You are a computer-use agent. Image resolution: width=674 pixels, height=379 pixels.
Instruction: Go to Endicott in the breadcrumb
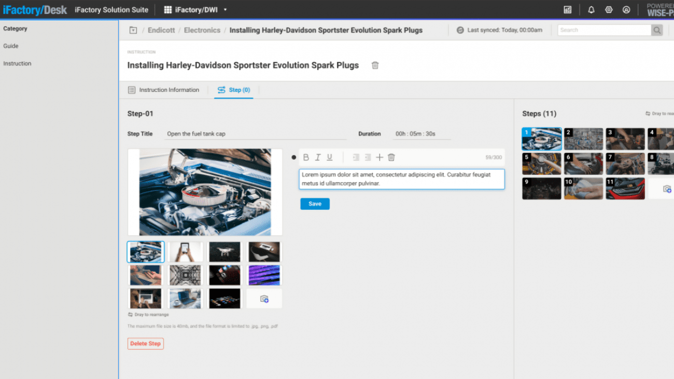click(x=161, y=30)
